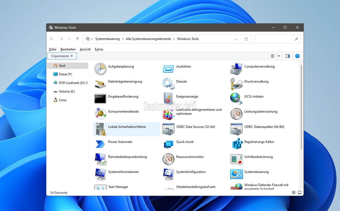
Task: Select the Wiederherstellungslaufwerk label
Action: click(x=196, y=187)
